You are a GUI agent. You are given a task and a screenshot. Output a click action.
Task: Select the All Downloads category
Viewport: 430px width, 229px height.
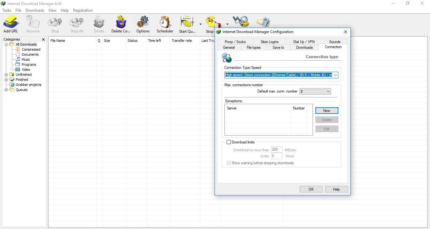(x=26, y=44)
